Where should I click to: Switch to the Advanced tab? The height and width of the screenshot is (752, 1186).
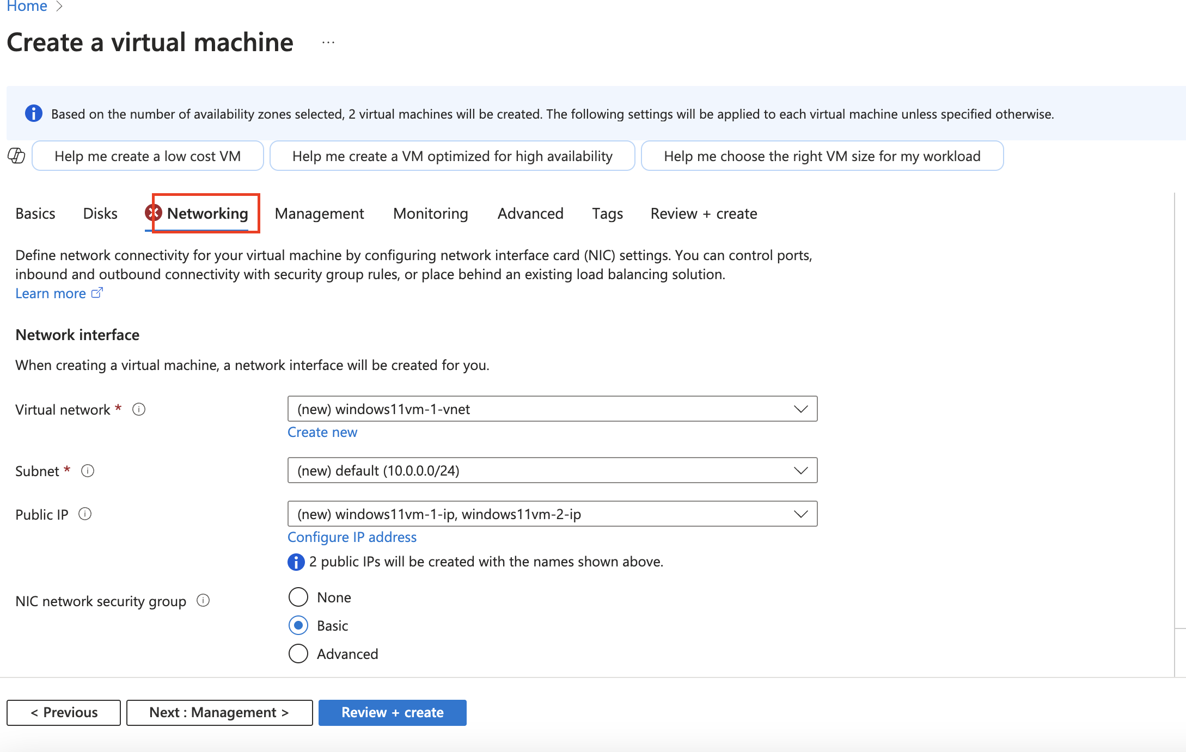(530, 213)
